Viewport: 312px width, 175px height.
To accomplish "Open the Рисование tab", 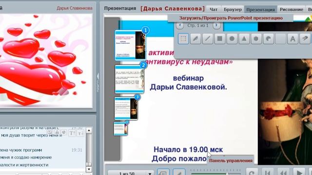I will click(292, 9).
